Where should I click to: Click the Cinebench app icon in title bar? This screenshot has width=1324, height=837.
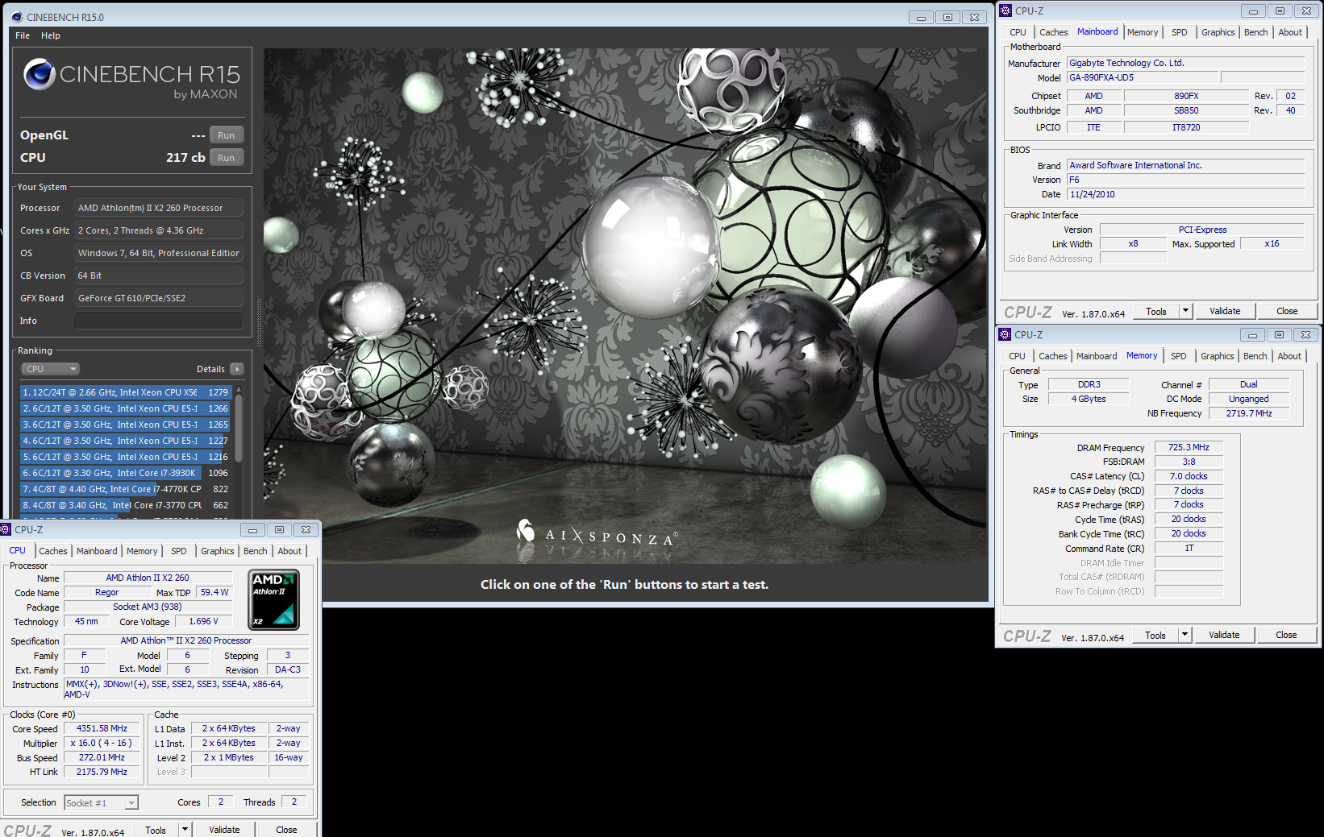pyautogui.click(x=16, y=17)
